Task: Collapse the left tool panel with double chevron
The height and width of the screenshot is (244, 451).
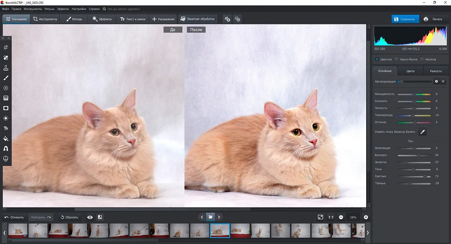Action: [x=8, y=38]
